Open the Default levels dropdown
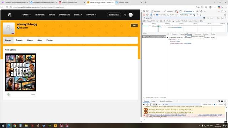The image size is (228, 128). (x=207, y=105)
